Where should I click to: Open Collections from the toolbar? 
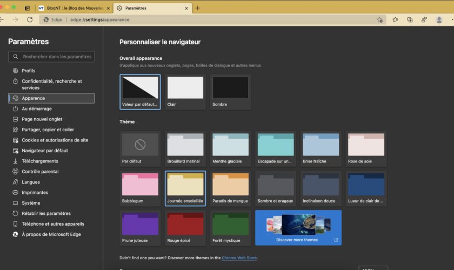(410, 19)
